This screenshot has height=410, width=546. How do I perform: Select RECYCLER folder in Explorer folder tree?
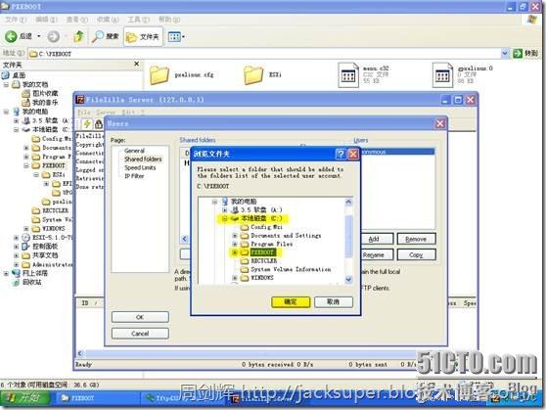(x=55, y=210)
